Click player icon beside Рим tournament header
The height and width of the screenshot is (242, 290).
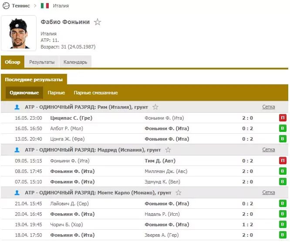(17, 107)
